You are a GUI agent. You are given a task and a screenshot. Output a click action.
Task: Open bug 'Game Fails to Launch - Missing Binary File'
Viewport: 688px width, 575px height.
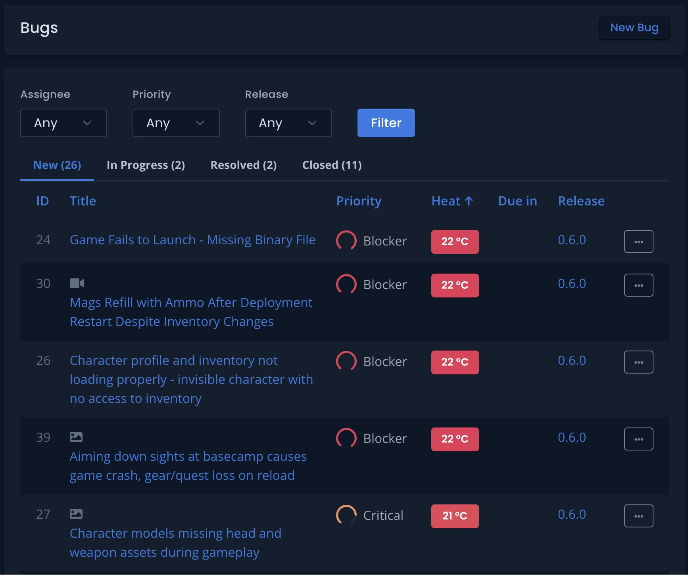(x=193, y=240)
